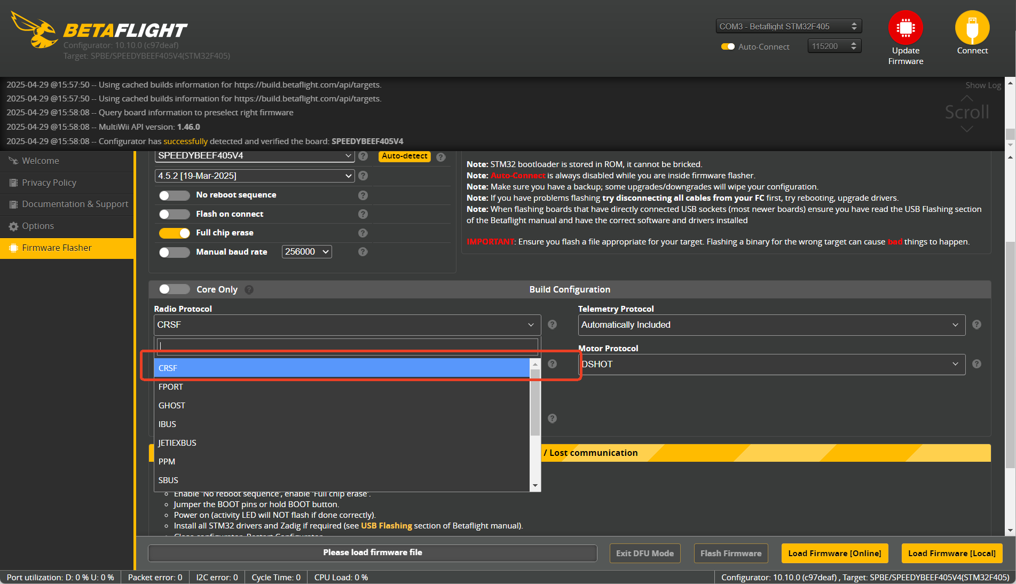Click help icon beside Auto-detect button
Screen dimensions: 1016x584
[440, 157]
